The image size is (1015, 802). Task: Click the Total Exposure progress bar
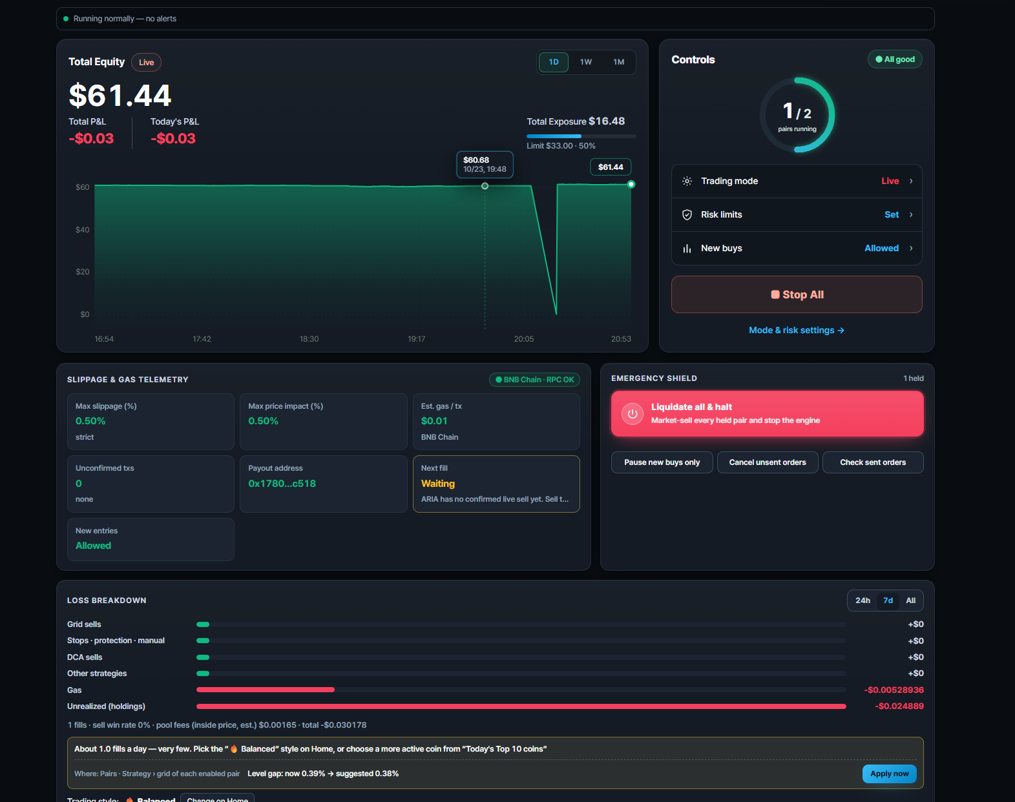pyautogui.click(x=581, y=136)
